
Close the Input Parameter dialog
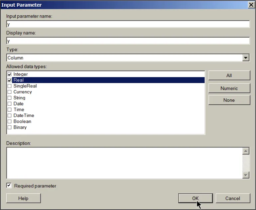(x=251, y=5)
